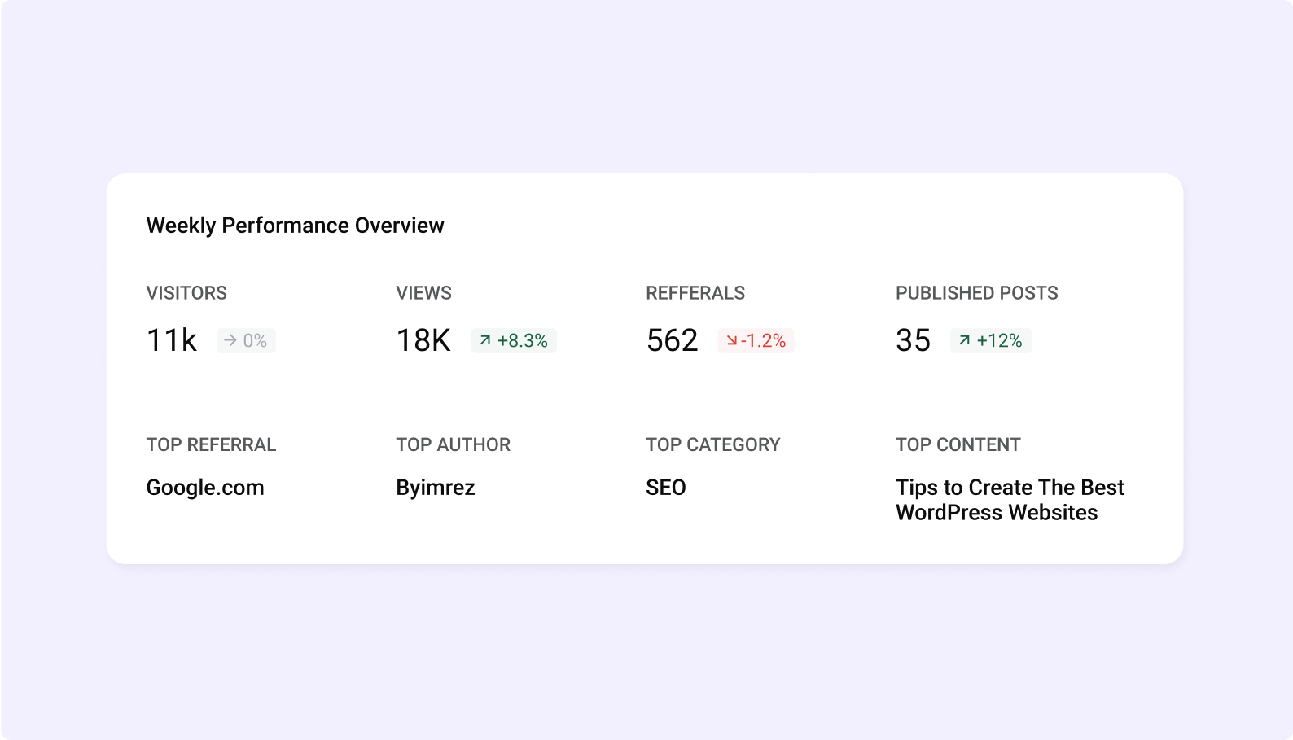Image resolution: width=1293 pixels, height=740 pixels.
Task: Select the REFFERALS label
Action: [695, 293]
